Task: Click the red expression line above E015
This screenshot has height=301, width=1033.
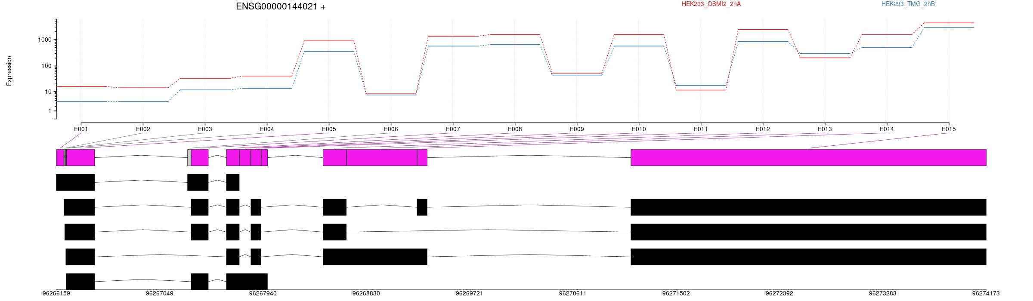Action: point(949,23)
